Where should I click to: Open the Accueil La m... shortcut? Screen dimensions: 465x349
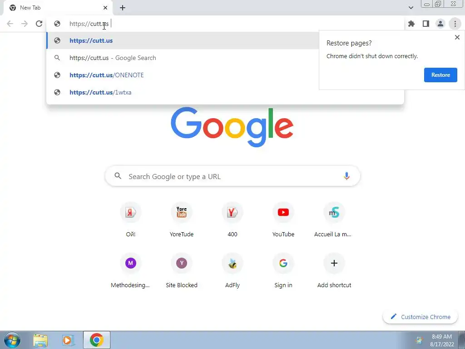[x=334, y=220]
